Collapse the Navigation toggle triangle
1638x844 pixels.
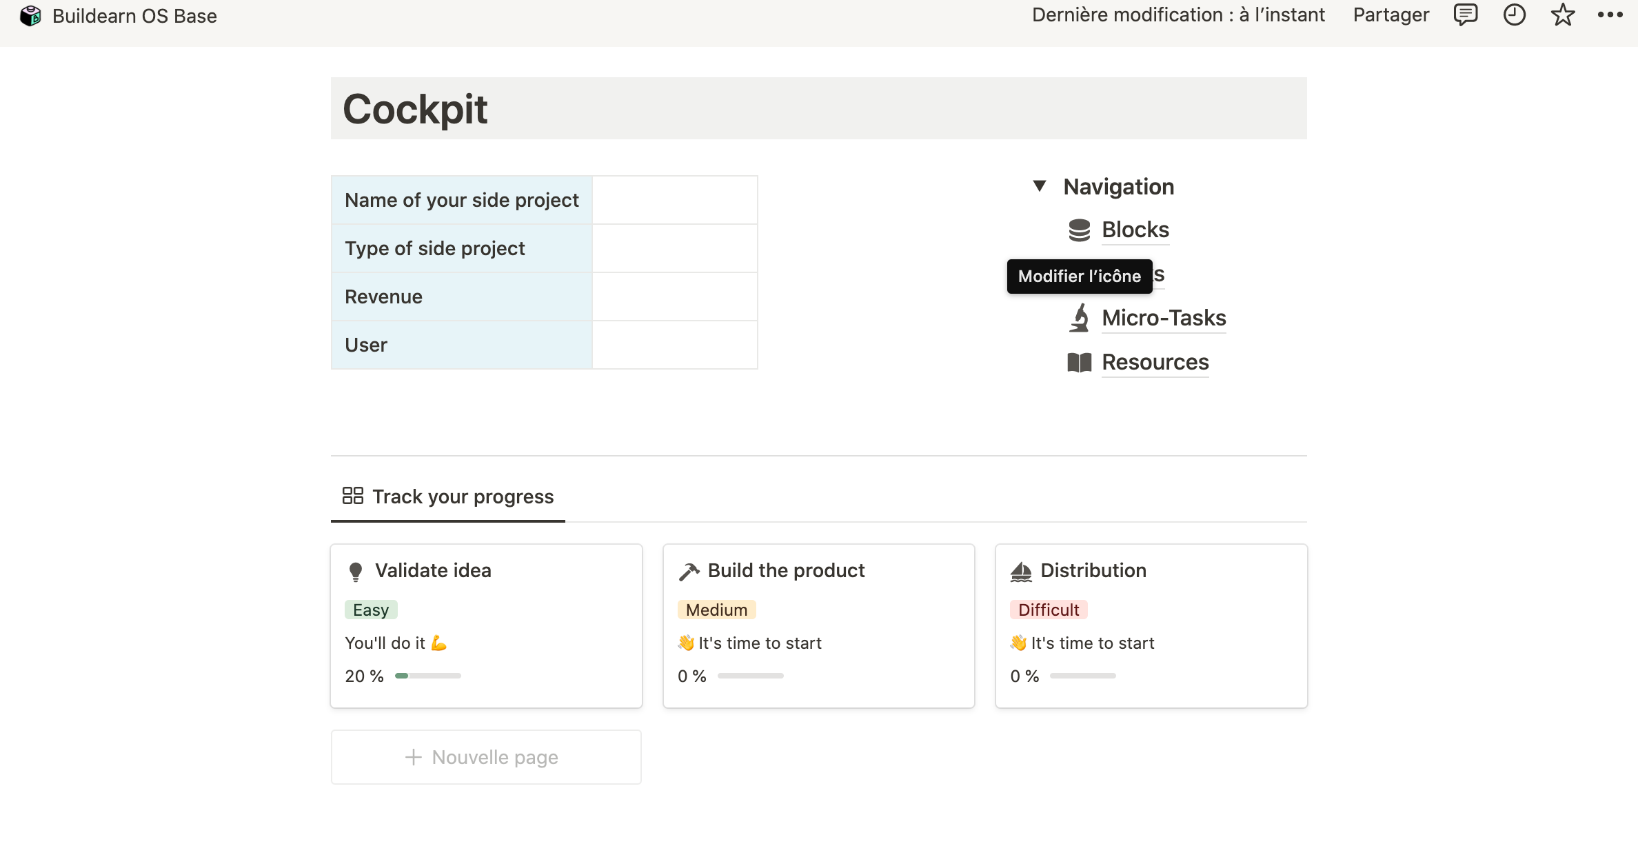tap(1040, 186)
